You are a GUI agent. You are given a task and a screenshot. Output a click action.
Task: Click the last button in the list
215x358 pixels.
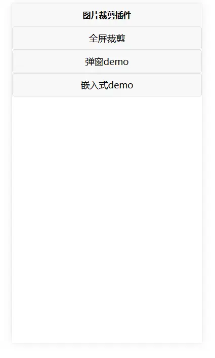(107, 85)
